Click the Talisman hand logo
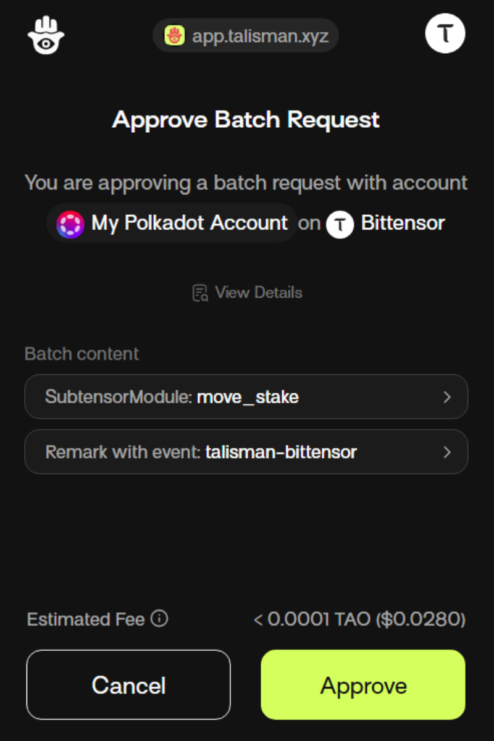 point(46,35)
